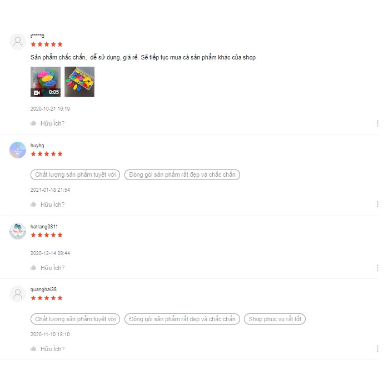
Task: Open three-dot menu for t*****6's review
Action: [x=377, y=123]
